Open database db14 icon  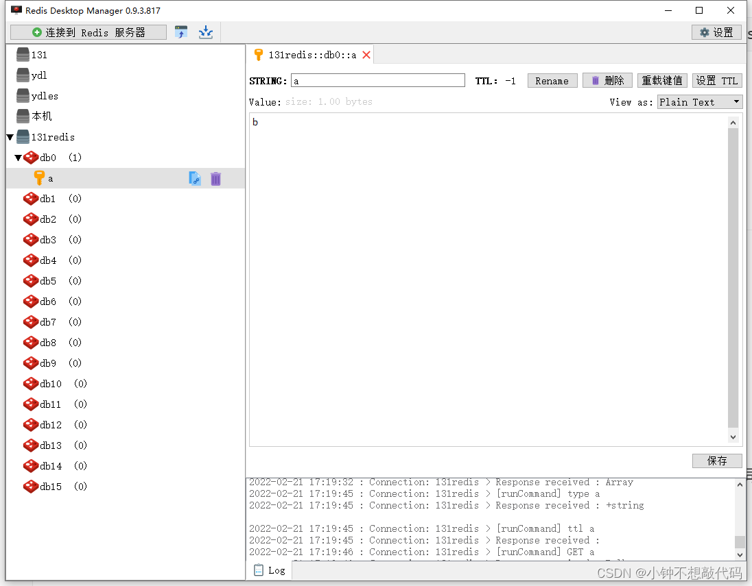tap(31, 466)
